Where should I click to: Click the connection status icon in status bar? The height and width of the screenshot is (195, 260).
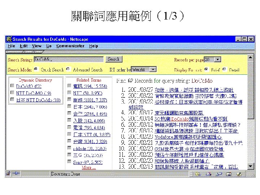point(16,173)
